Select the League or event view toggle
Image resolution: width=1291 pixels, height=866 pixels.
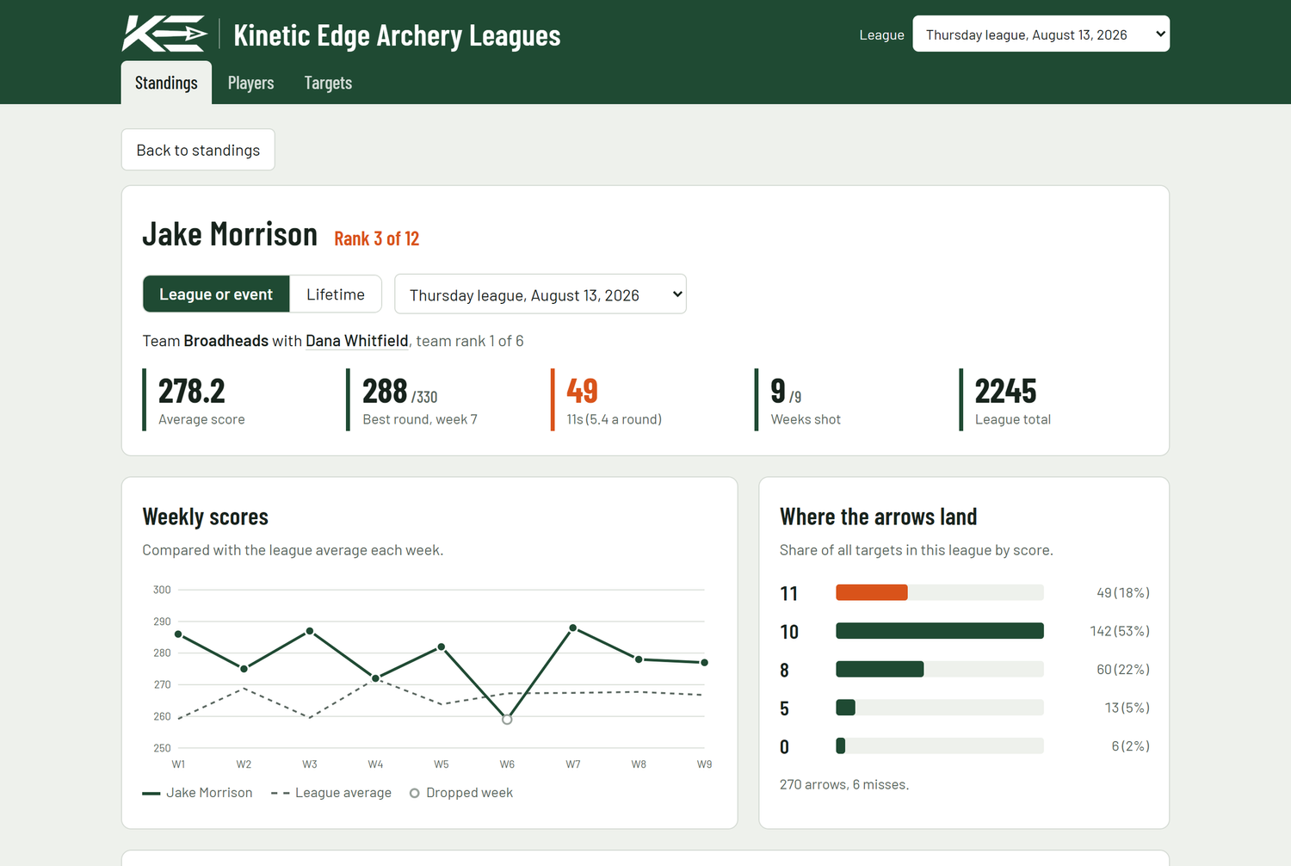coord(216,294)
